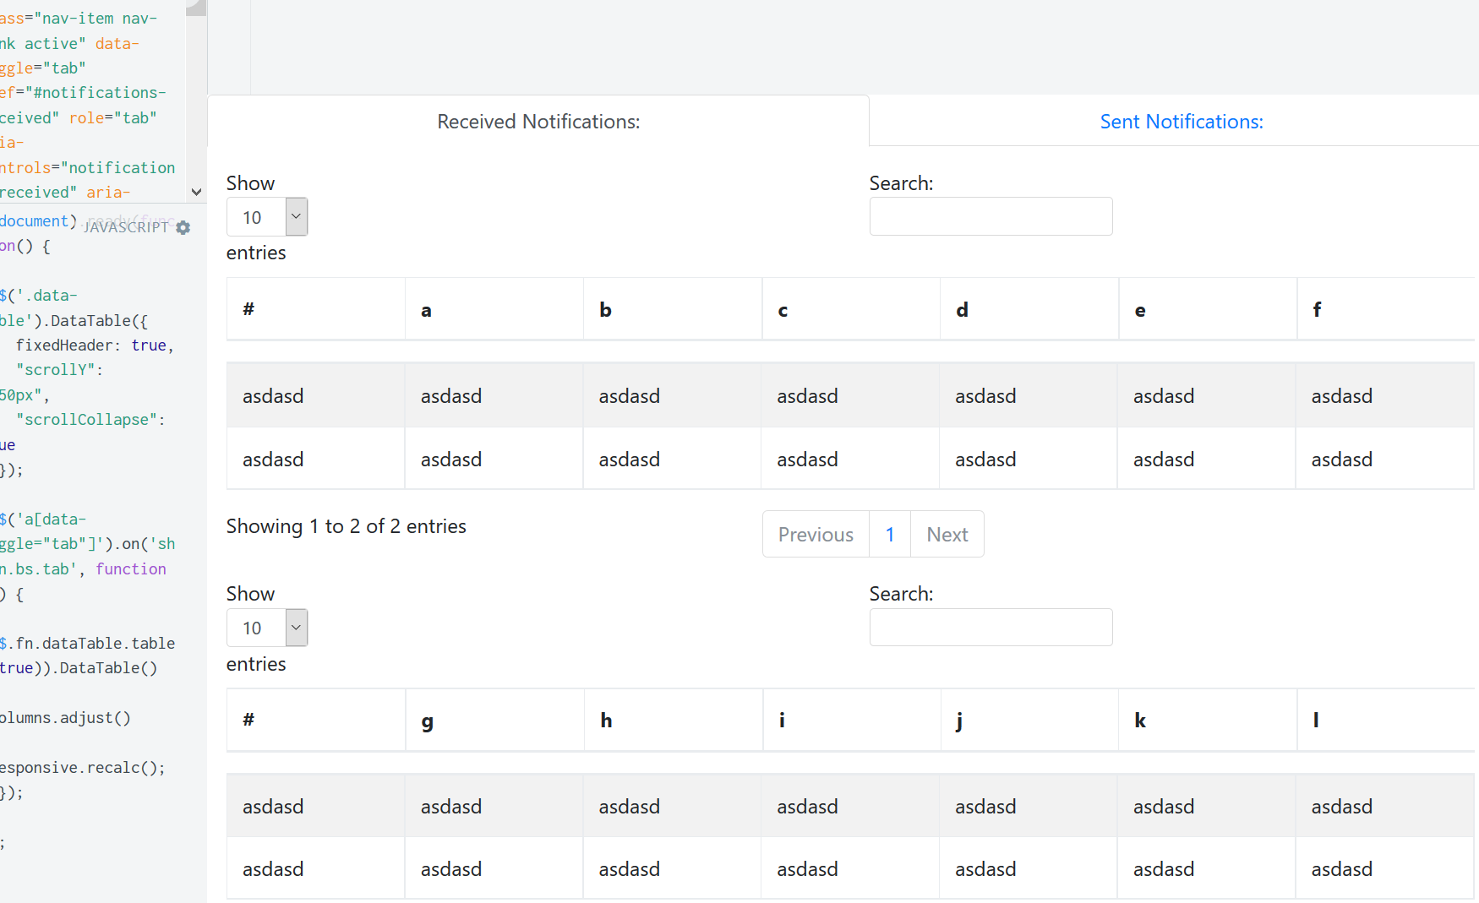Switch to the Sent Notifications tab

(1181, 122)
